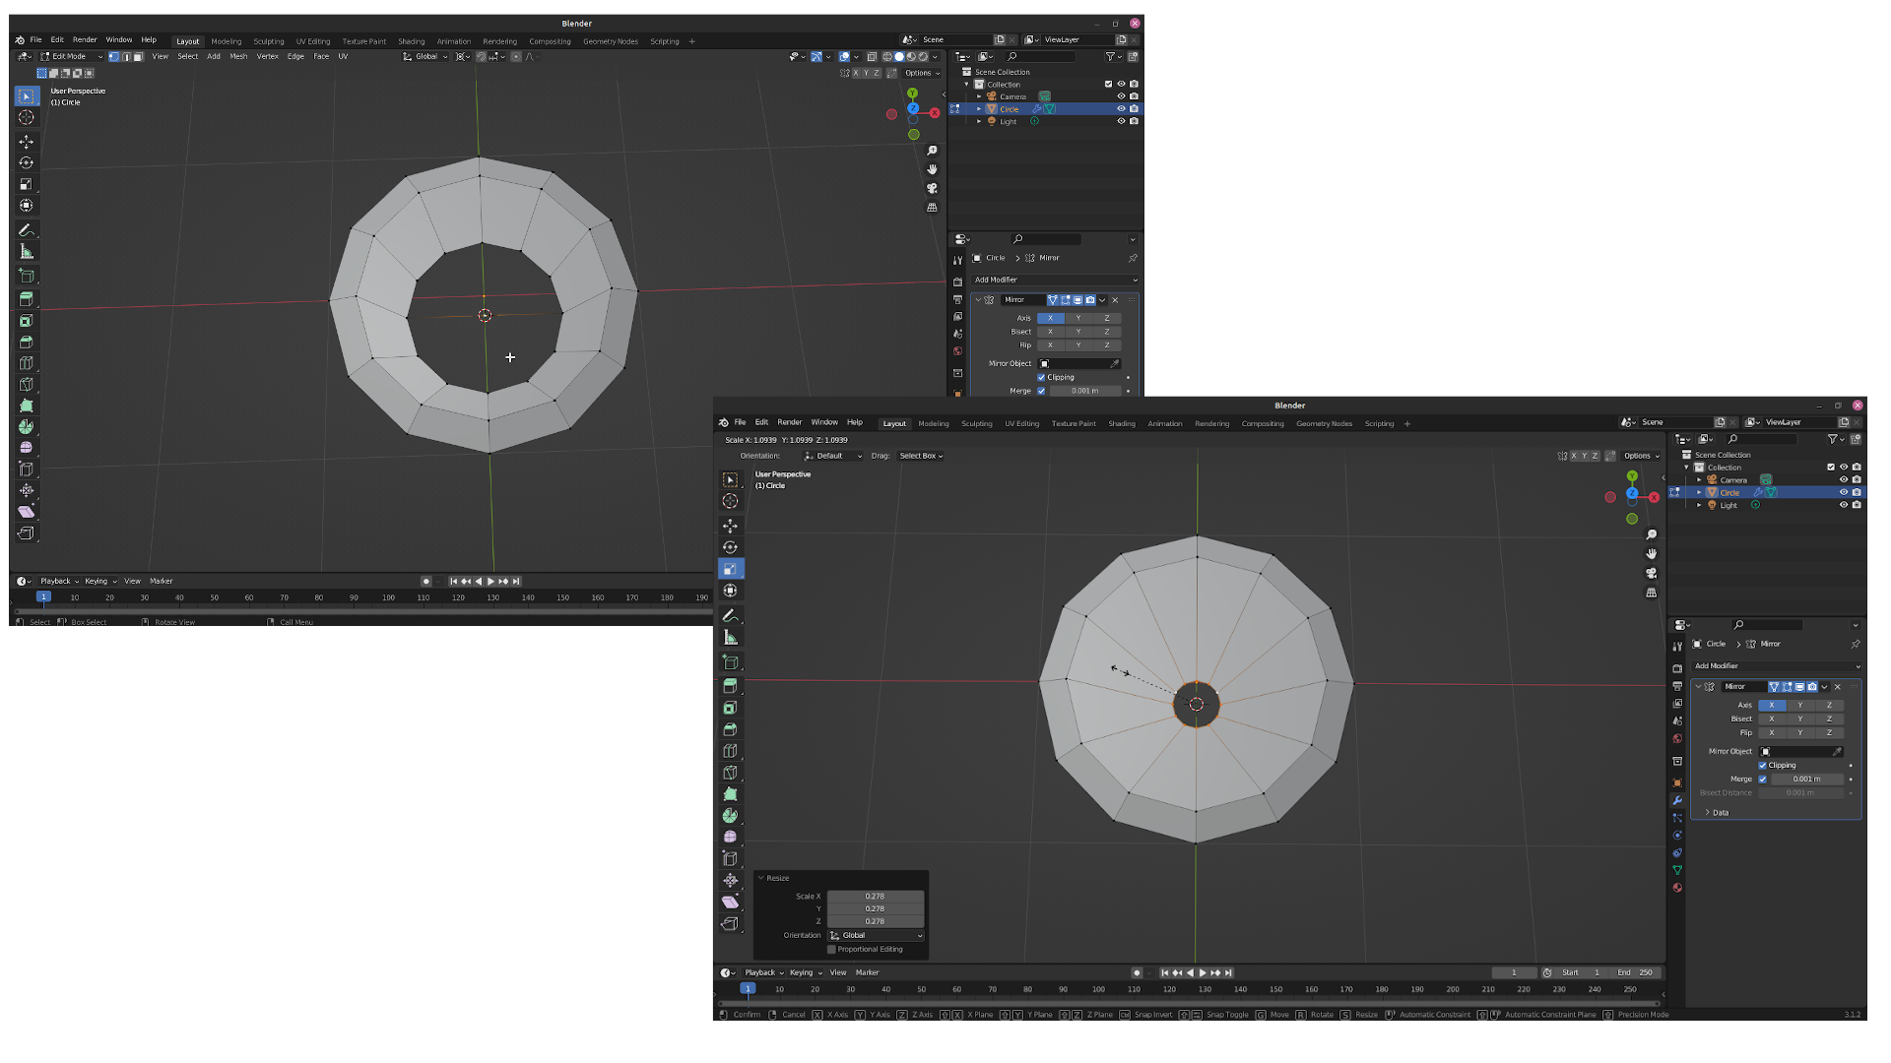Select the Extrude Region tool in front window

click(x=730, y=686)
